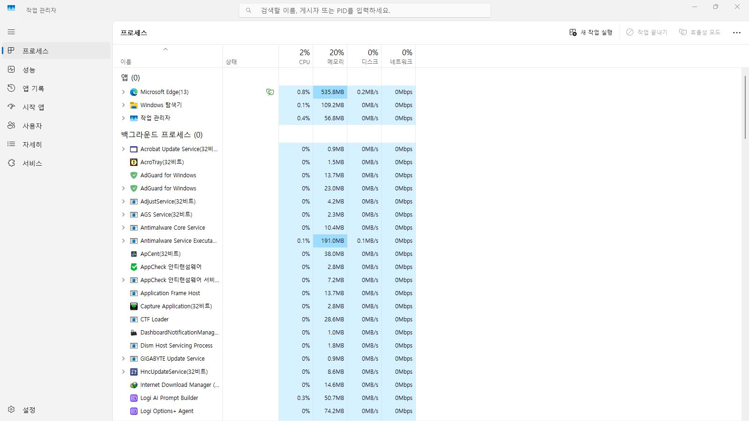
Task: Click the AppCheck 안티랜섬웨어 green check icon
Action: [x=134, y=267]
